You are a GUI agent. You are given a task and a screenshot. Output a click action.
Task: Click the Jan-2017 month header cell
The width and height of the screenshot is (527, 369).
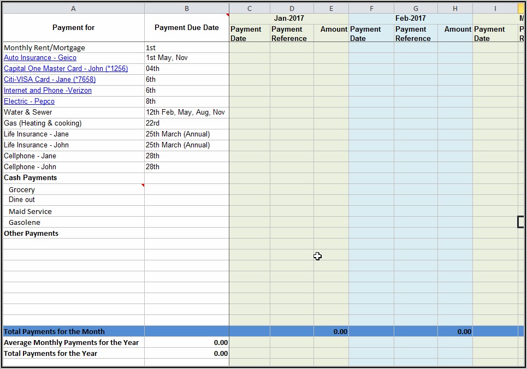tap(289, 19)
